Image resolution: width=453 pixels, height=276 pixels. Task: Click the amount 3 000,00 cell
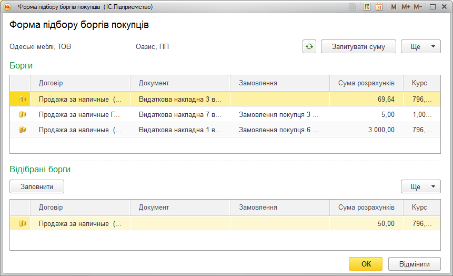pyautogui.click(x=366, y=130)
